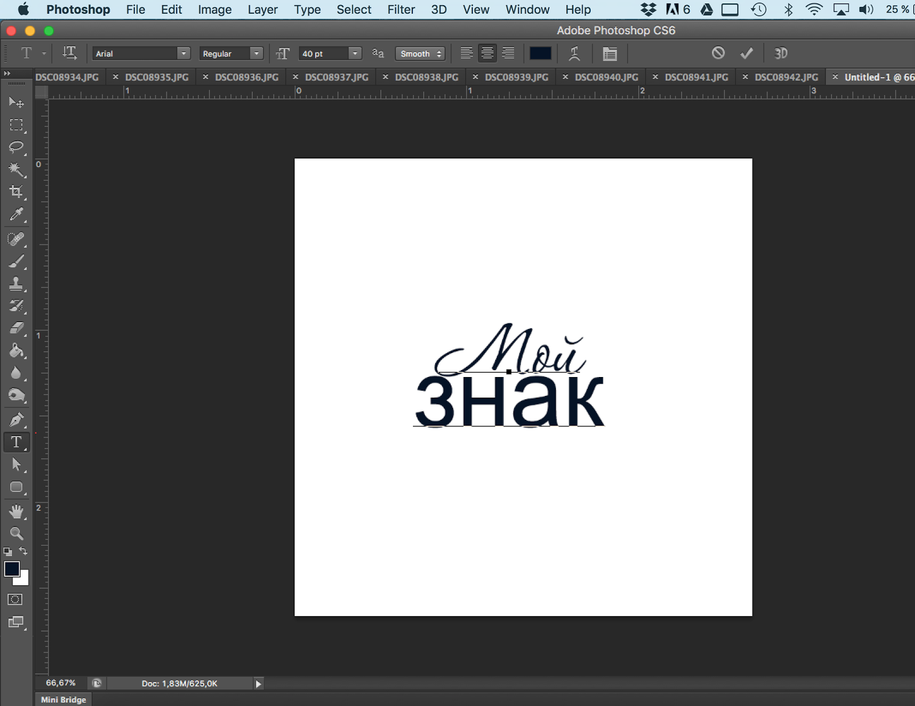Open the Wi-Fi status menu
This screenshot has height=706, width=915.
(x=814, y=10)
